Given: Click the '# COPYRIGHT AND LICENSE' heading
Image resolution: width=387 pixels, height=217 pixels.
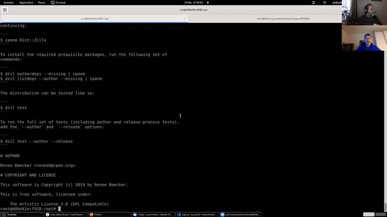Looking at the screenshot, I should coord(28,175).
